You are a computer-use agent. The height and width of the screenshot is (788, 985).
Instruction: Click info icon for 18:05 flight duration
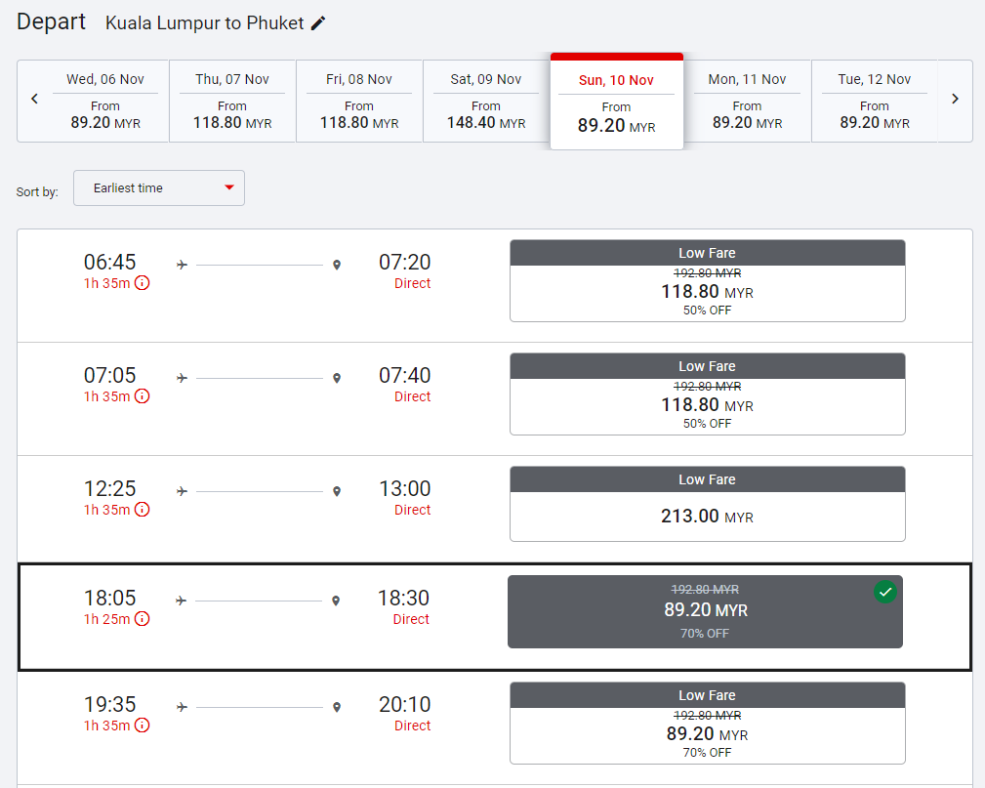[143, 619]
